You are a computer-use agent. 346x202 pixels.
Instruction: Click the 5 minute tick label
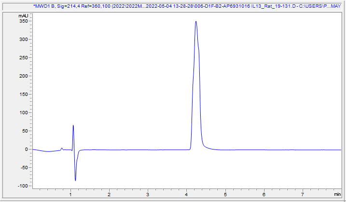tap(225, 194)
